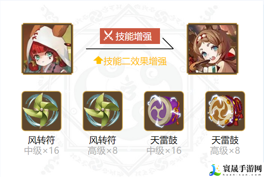Select the purple 天雷鼓 drum icon

tap(164, 111)
